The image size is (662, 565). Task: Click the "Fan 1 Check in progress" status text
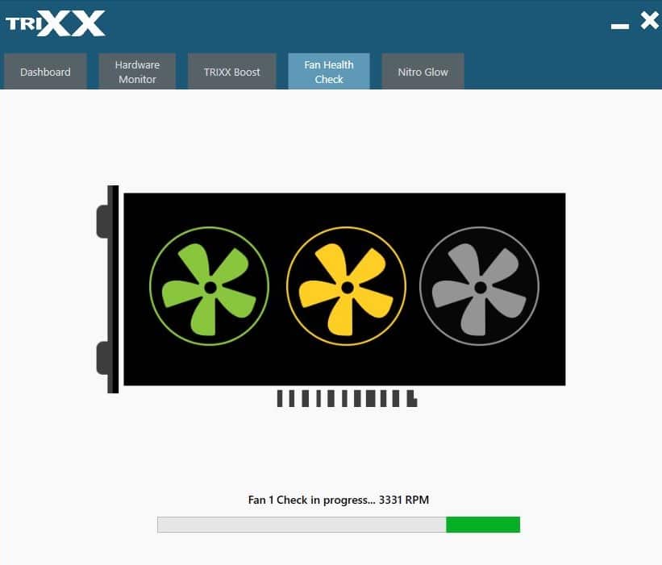tap(311, 500)
